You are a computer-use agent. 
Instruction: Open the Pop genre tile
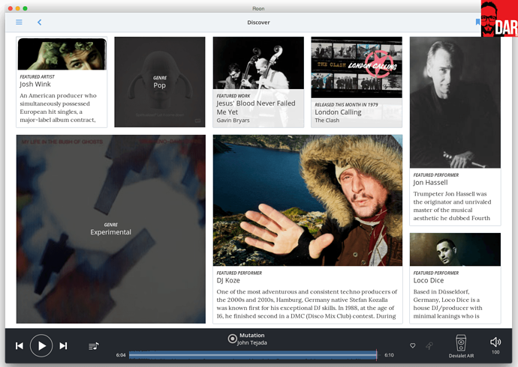tap(160, 82)
